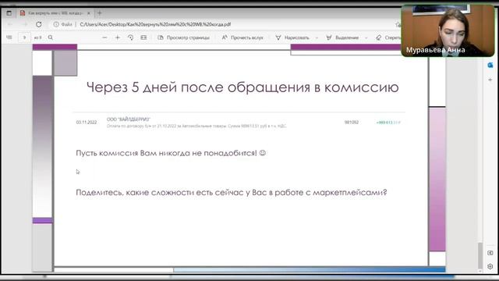Open the sidebar settings gear

[490, 266]
